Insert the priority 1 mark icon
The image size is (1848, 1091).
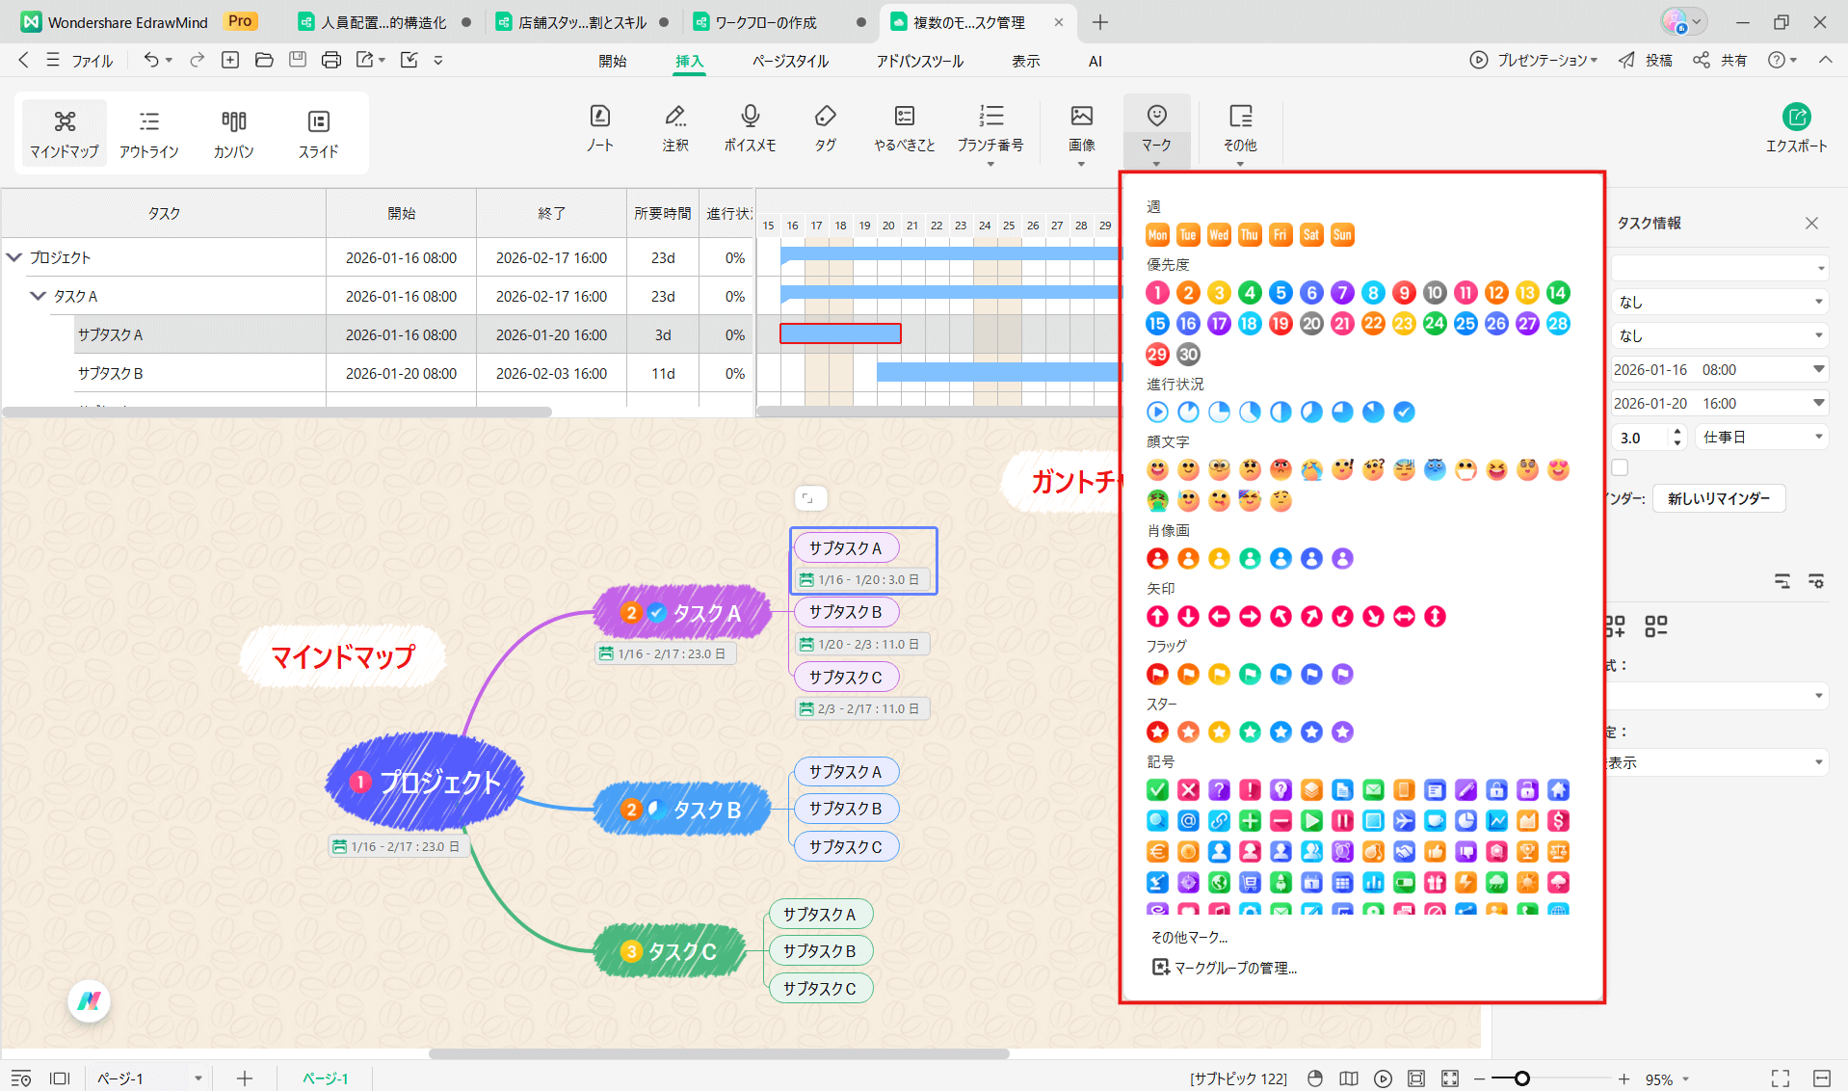(1157, 293)
